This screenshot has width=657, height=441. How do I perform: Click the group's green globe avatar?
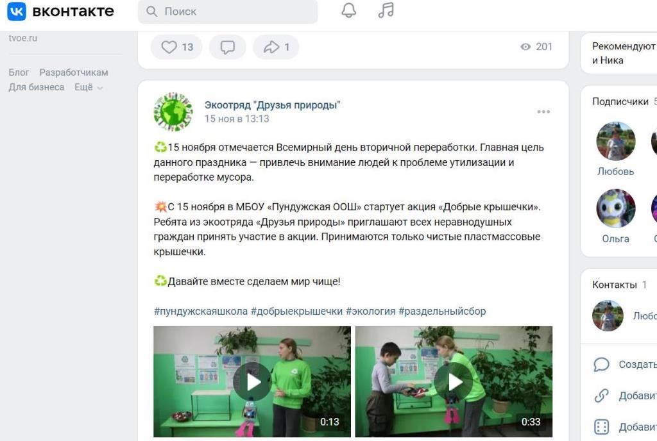click(x=173, y=112)
